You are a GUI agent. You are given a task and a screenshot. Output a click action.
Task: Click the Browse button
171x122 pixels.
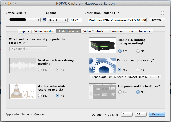click(x=157, y=20)
